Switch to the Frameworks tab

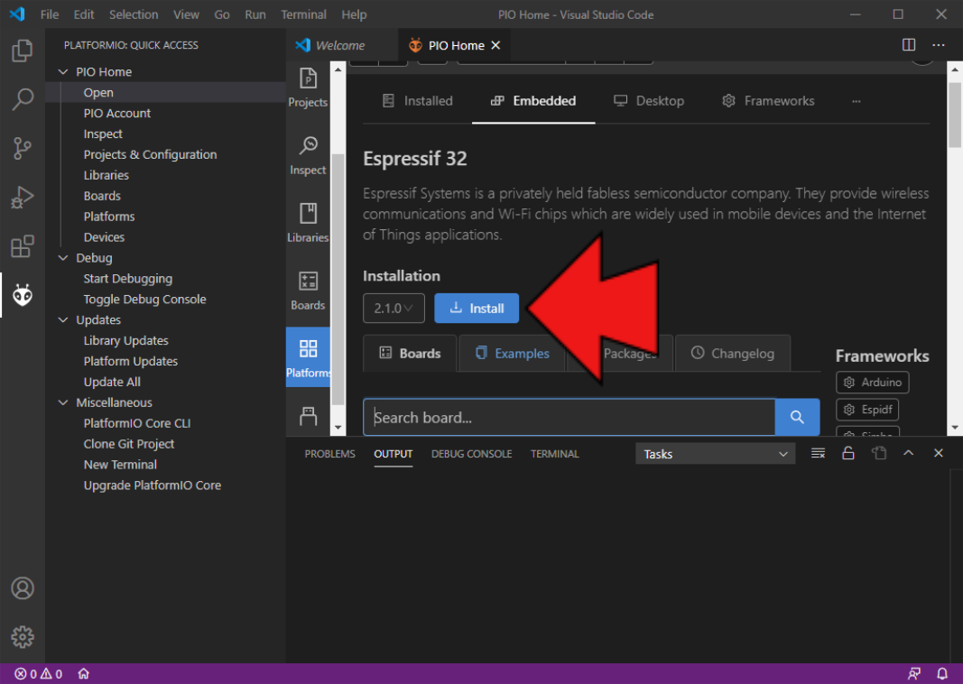(768, 101)
